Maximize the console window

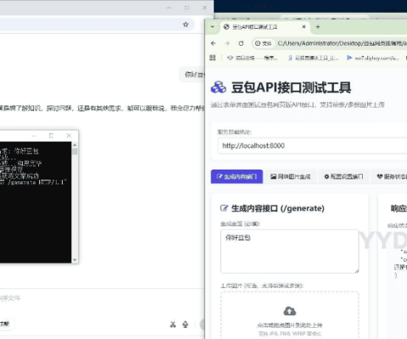tap(51, 136)
